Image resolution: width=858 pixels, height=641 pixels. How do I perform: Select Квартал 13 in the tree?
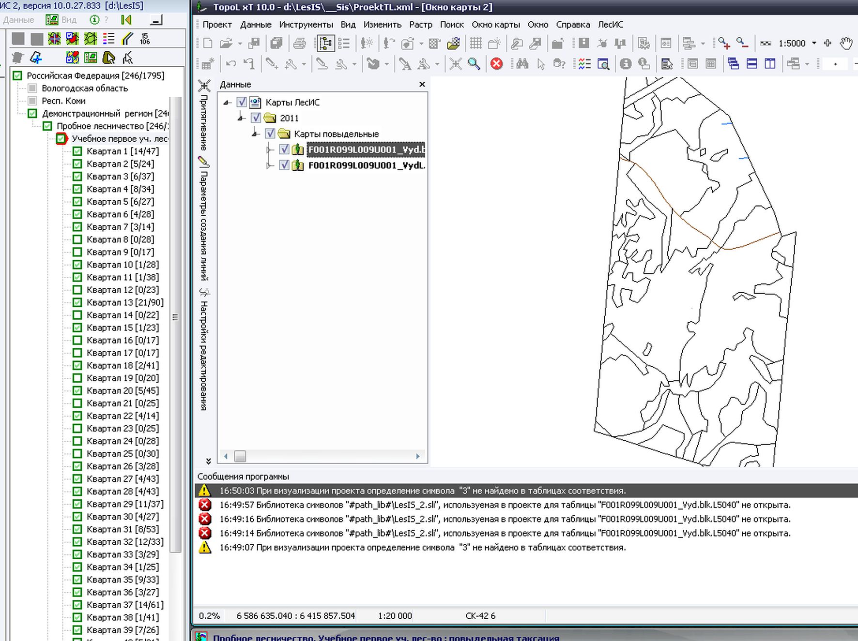pyautogui.click(x=124, y=302)
